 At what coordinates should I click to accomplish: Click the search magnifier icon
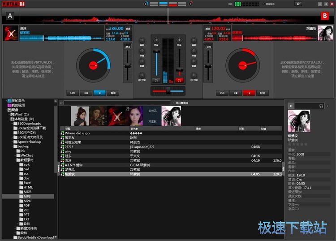click(x=61, y=103)
